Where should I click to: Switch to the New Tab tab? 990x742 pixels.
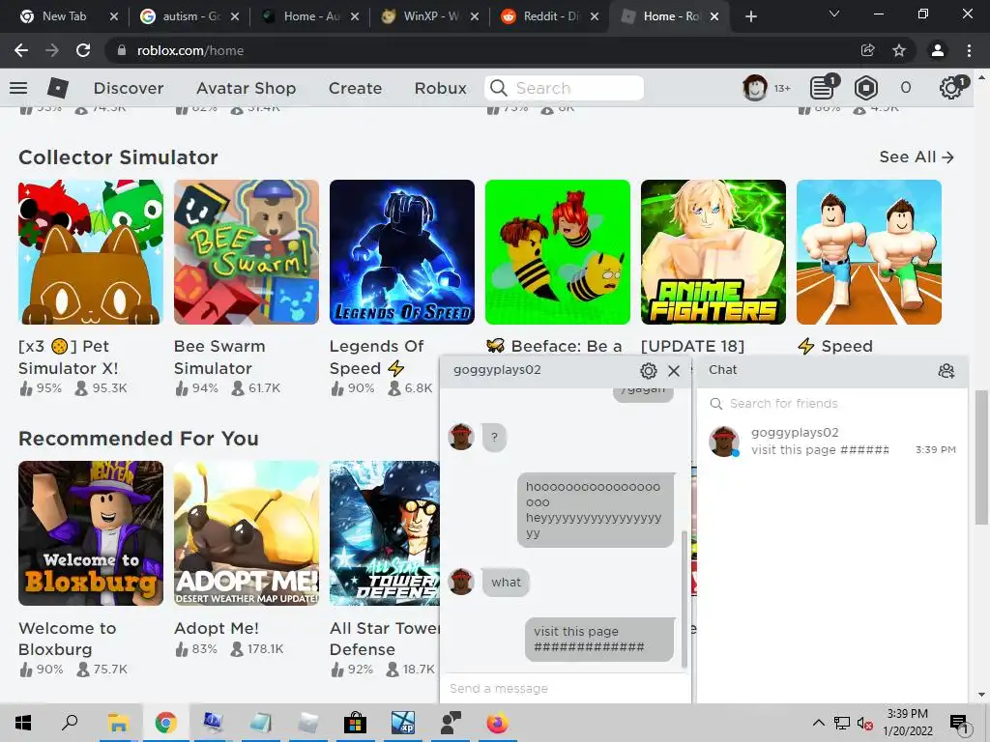pos(63,16)
